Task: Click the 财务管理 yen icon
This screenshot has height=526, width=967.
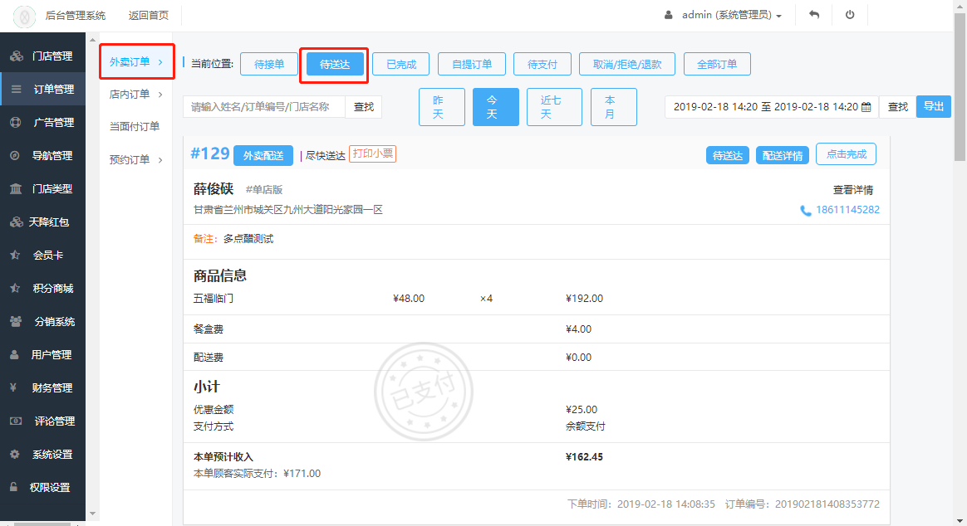Action: coord(13,388)
